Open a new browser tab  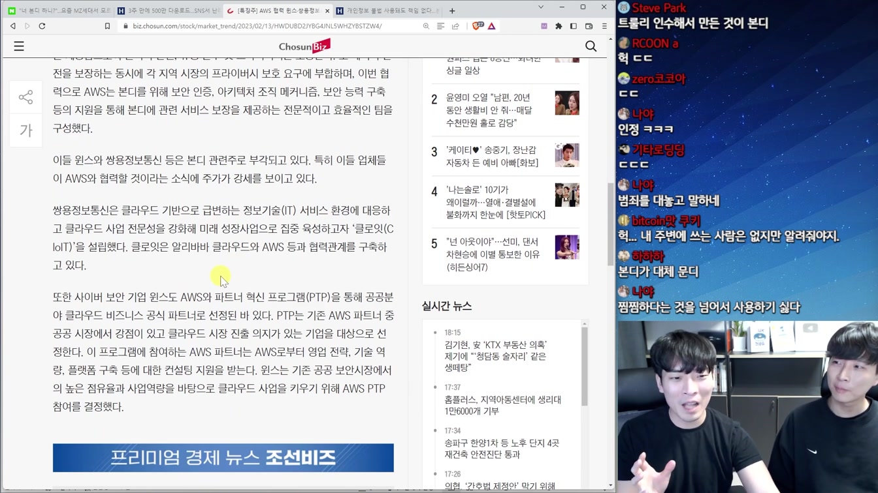point(452,10)
